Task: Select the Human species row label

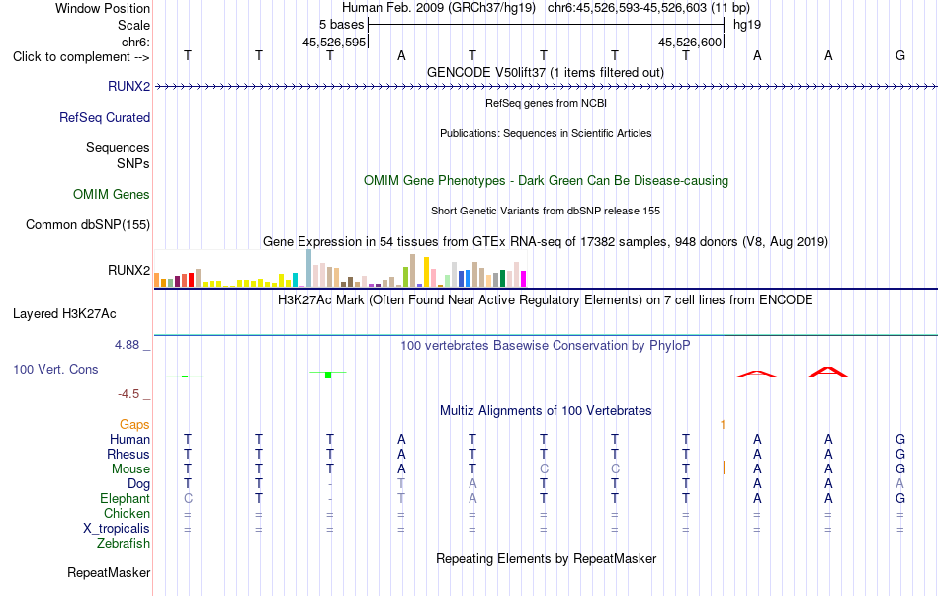Action: pyautogui.click(x=129, y=439)
